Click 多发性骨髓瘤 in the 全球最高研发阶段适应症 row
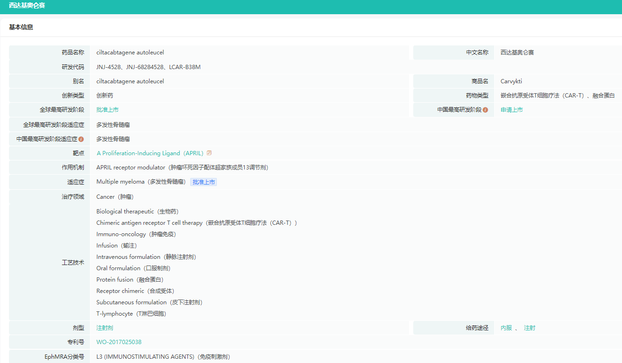The image size is (622, 363). click(113, 125)
